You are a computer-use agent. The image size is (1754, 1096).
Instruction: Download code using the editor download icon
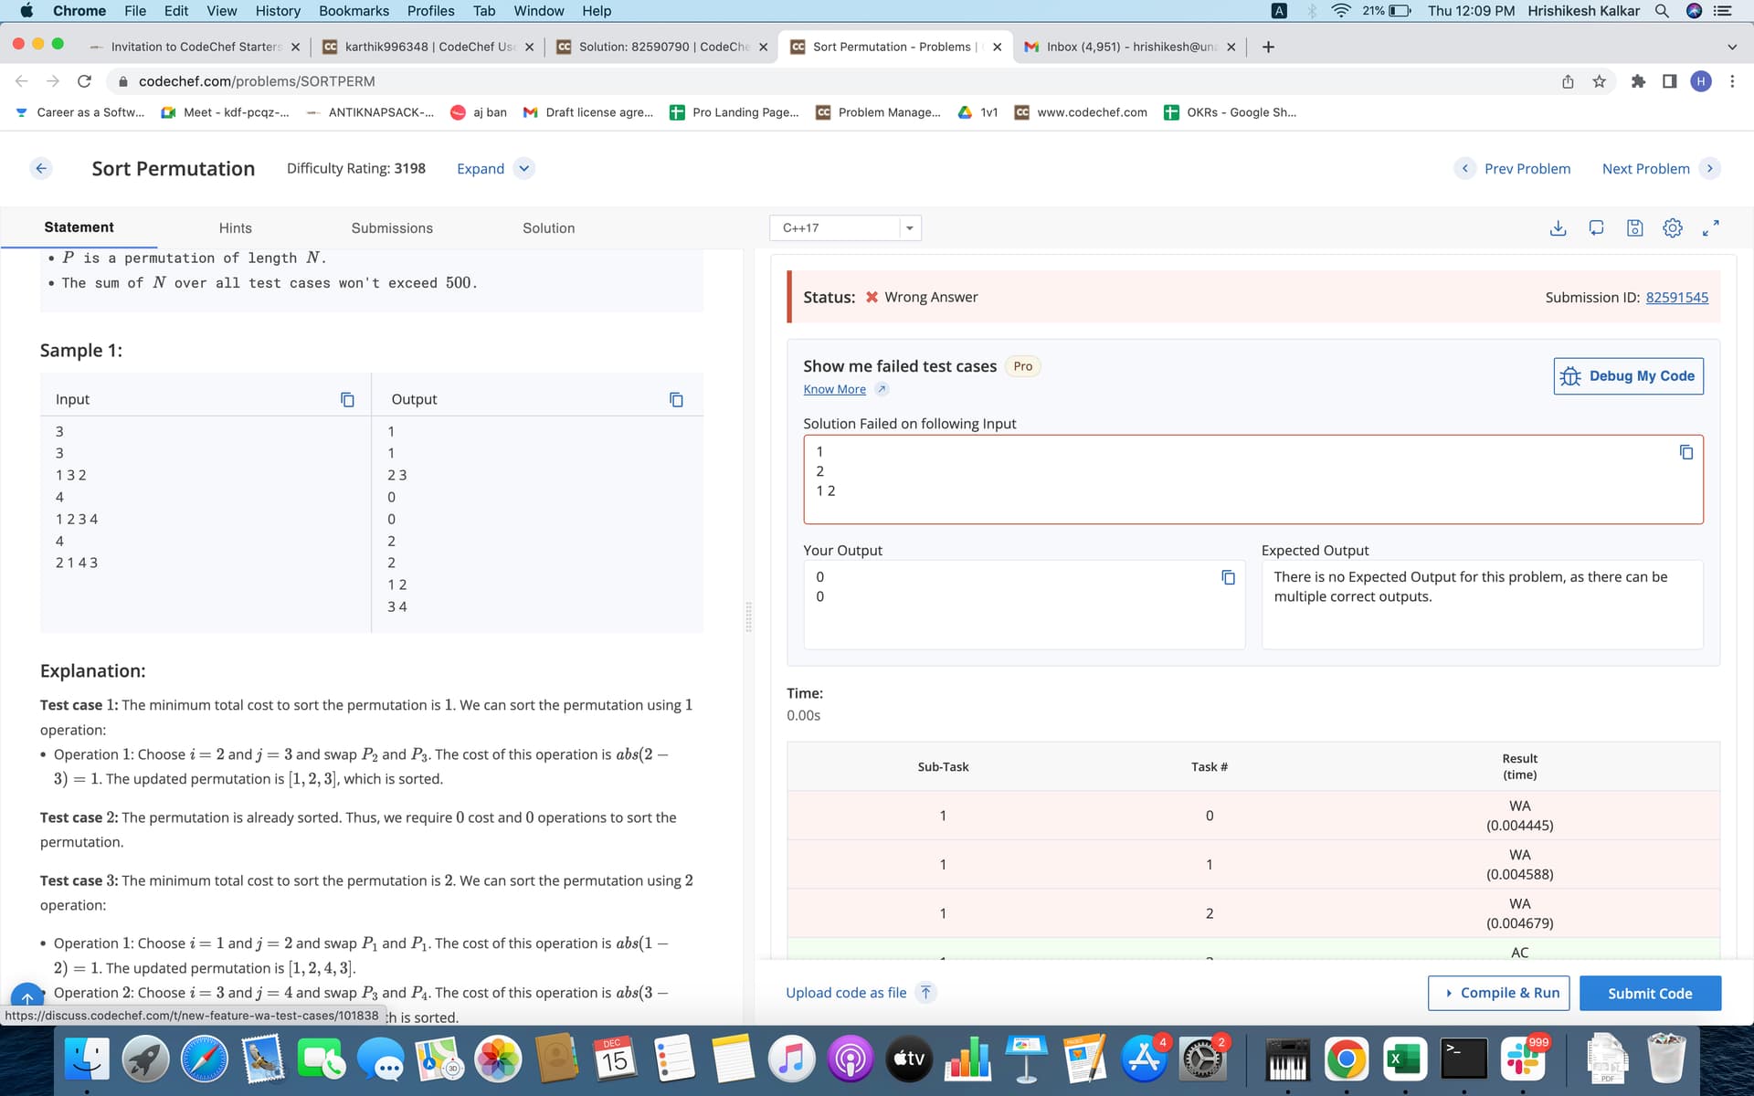pos(1559,228)
